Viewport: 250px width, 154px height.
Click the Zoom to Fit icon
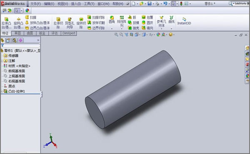click(116, 35)
